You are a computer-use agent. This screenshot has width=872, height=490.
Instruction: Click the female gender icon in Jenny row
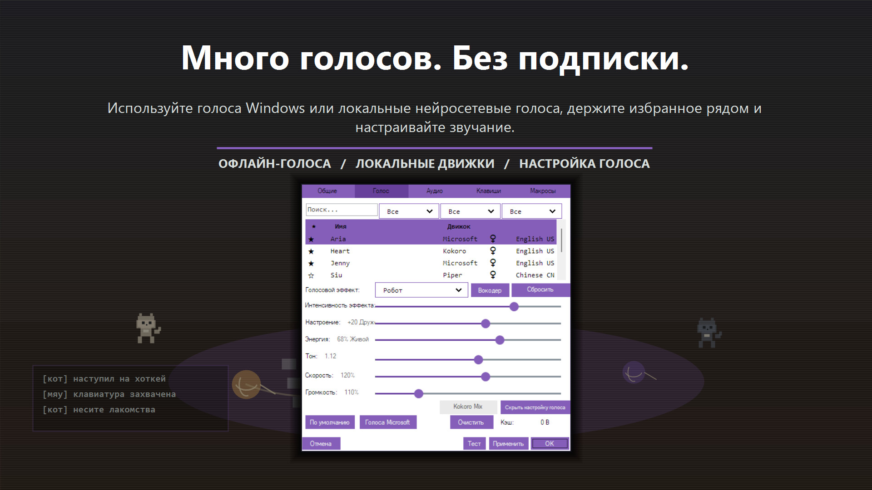coord(493,263)
